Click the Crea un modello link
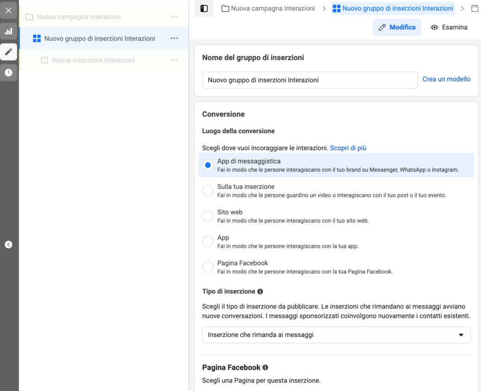Viewport: 481px width, 391px height. click(x=446, y=79)
